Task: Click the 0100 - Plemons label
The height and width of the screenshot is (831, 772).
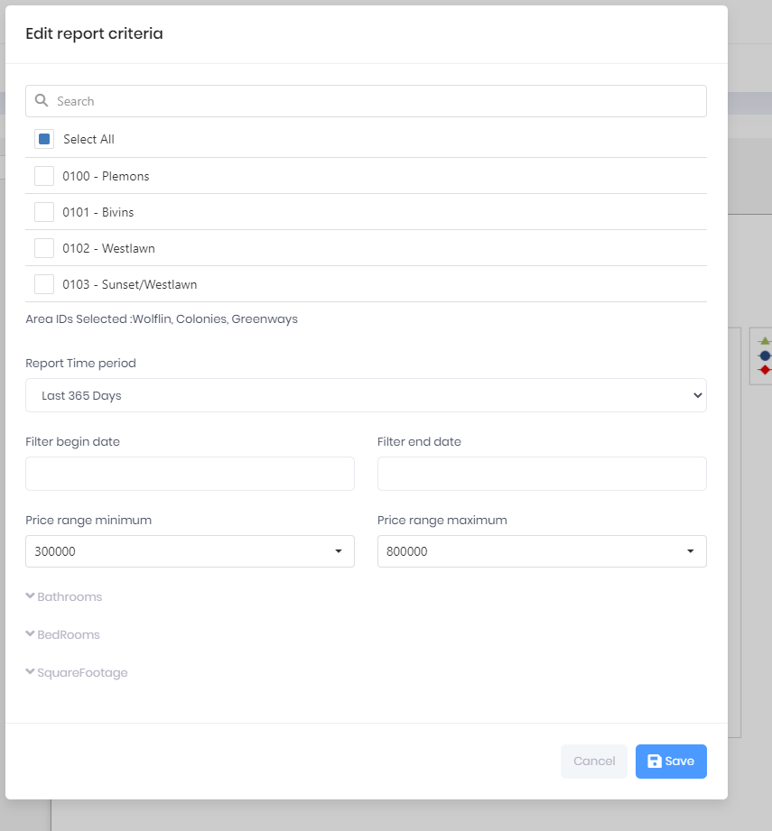Action: tap(106, 177)
